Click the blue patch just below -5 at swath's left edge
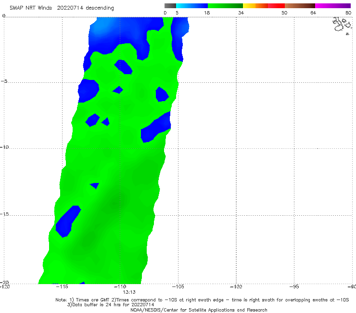 pyautogui.click(x=89, y=90)
